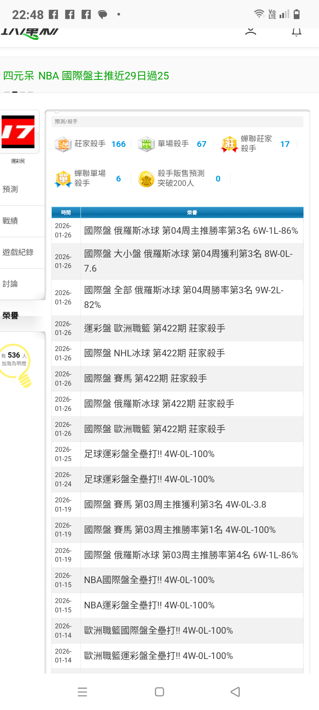This screenshot has width=319, height=710.
Task: Select row 歐洲職籃國際盤全壘打!! 4W-0L-100%
Action: [x=177, y=631]
